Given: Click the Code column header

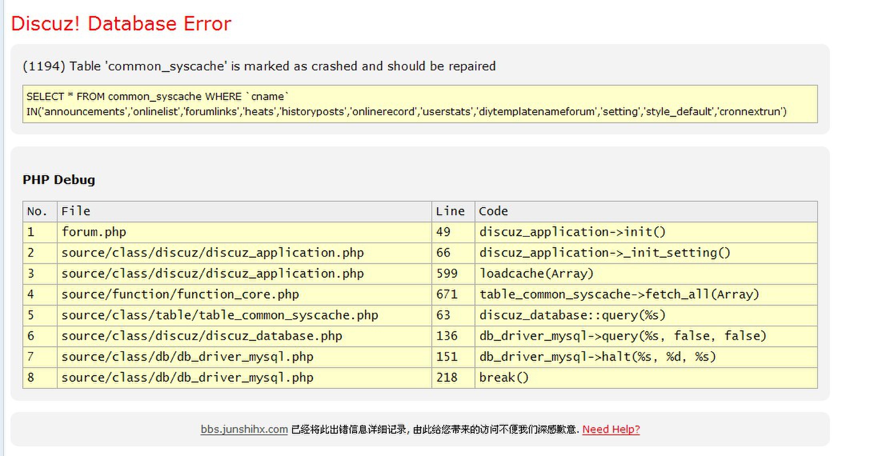Looking at the screenshot, I should [646, 212].
